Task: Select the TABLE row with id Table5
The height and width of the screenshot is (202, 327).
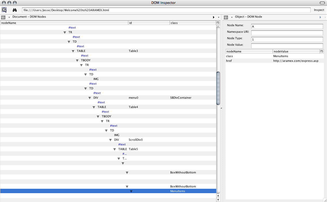Action: click(x=108, y=149)
